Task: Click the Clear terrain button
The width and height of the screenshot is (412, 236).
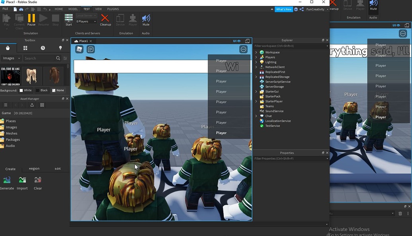Action: point(38,183)
